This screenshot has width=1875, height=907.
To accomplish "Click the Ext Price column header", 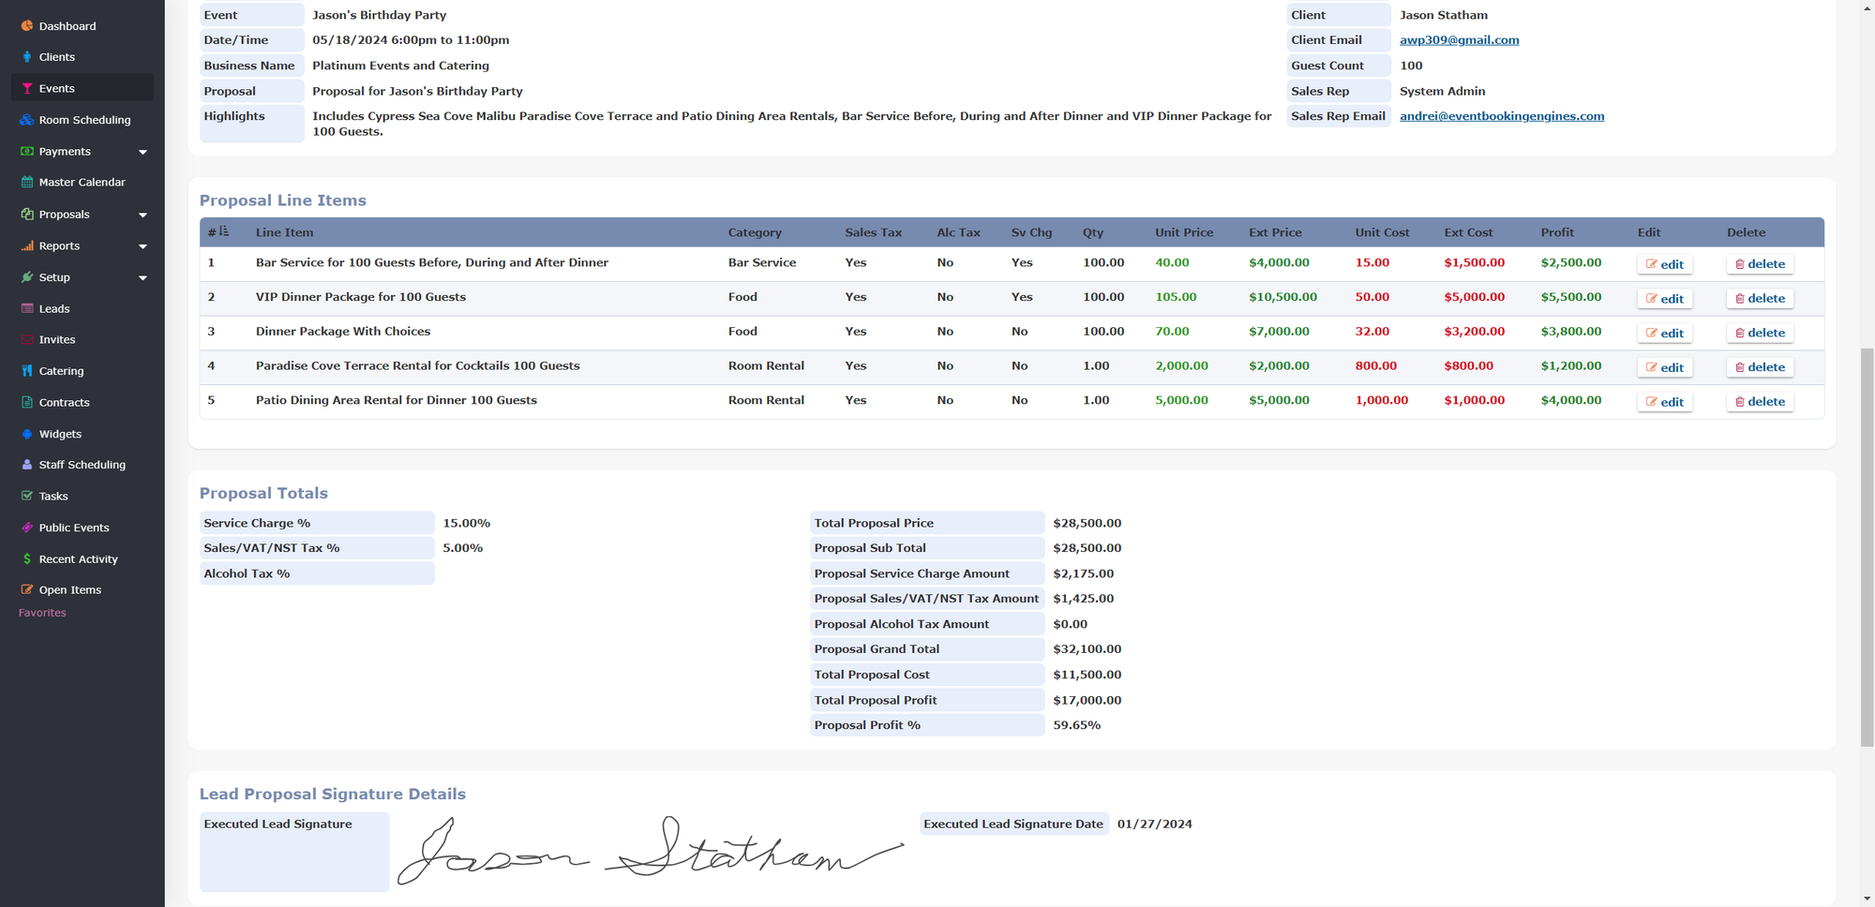I will (1275, 232).
